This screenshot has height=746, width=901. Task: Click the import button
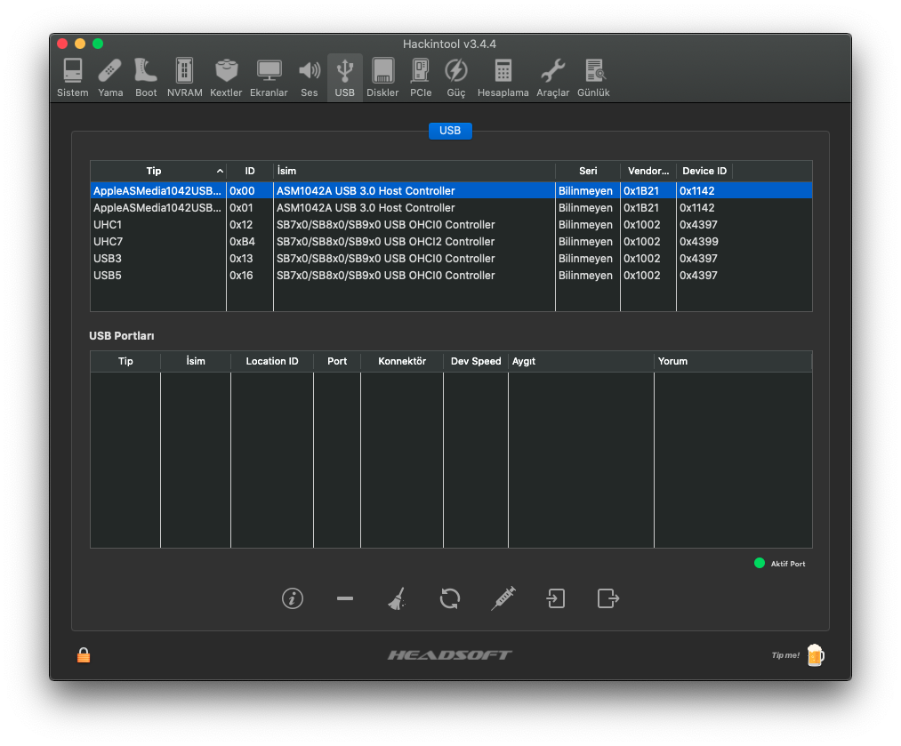pos(555,598)
